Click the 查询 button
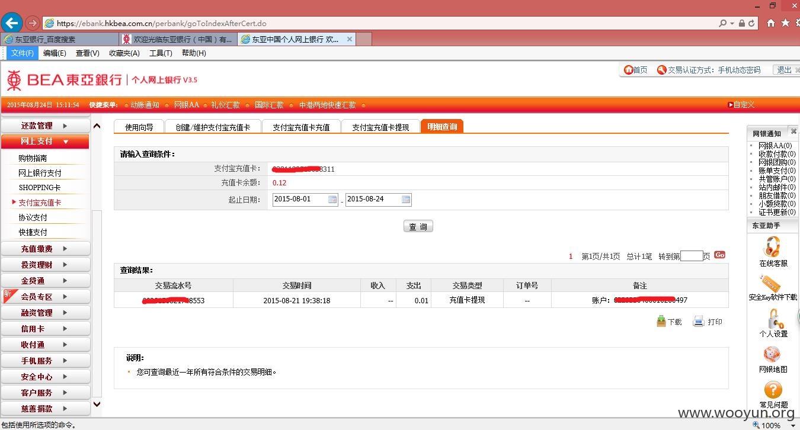The width and height of the screenshot is (800, 430). (418, 226)
